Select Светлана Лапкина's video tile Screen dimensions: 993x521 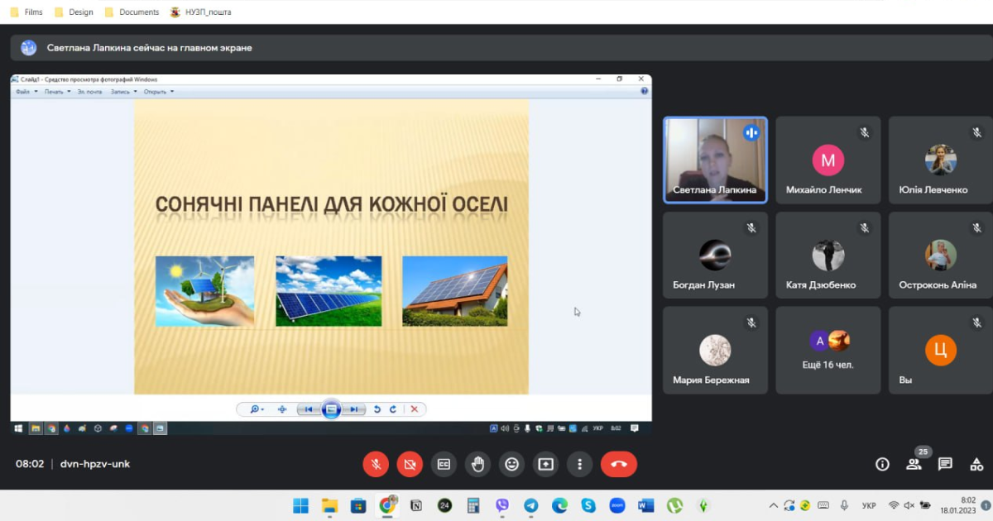pyautogui.click(x=715, y=160)
